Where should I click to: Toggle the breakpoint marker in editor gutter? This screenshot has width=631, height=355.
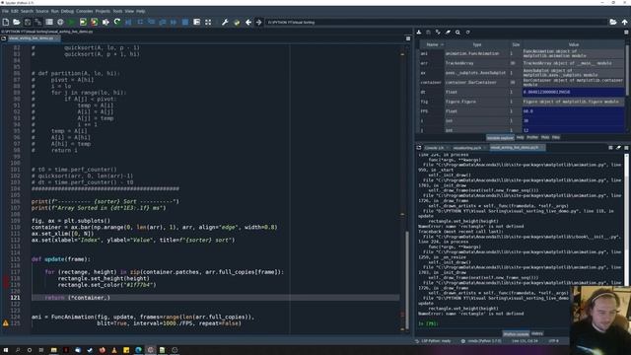coord(6,282)
